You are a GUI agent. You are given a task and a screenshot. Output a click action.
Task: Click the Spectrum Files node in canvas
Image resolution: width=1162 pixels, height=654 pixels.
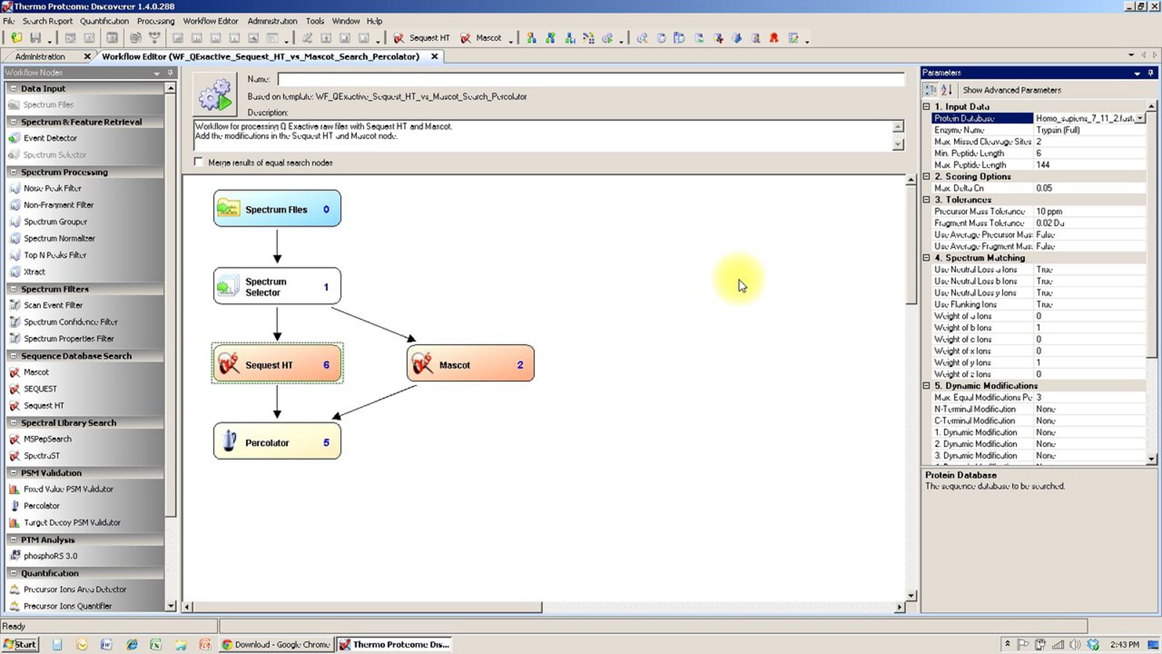pyautogui.click(x=277, y=208)
